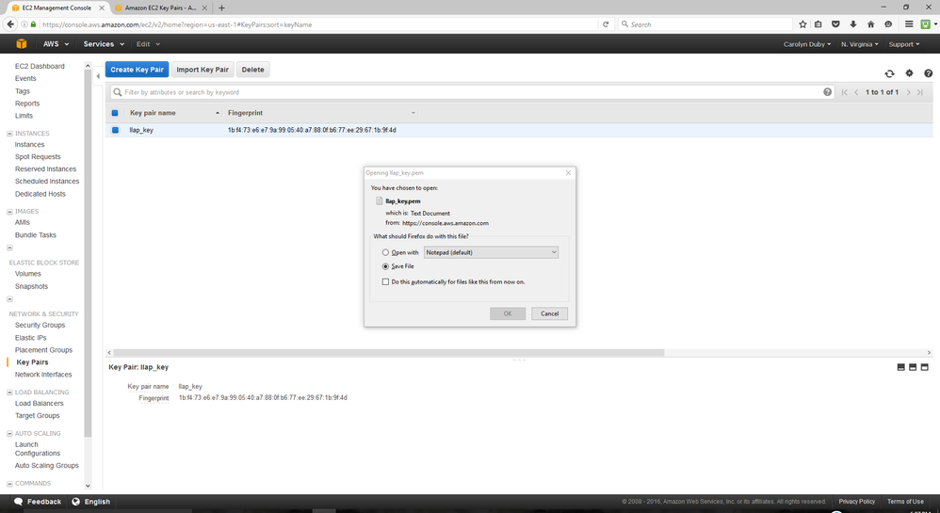
Task: Toggle the llap_key row checkbox
Action: point(115,130)
